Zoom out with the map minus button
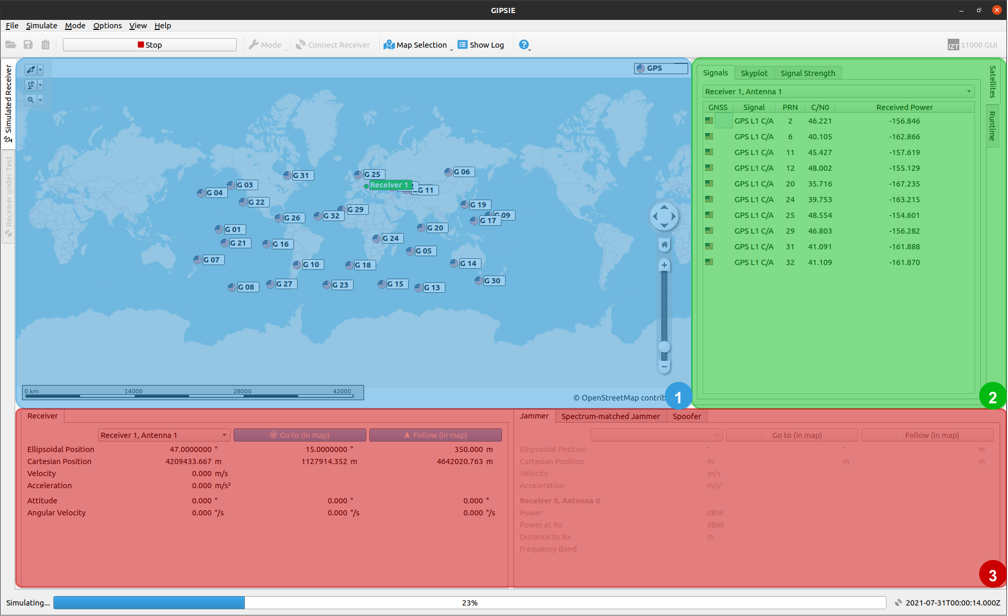The image size is (1008, 616). (x=664, y=367)
